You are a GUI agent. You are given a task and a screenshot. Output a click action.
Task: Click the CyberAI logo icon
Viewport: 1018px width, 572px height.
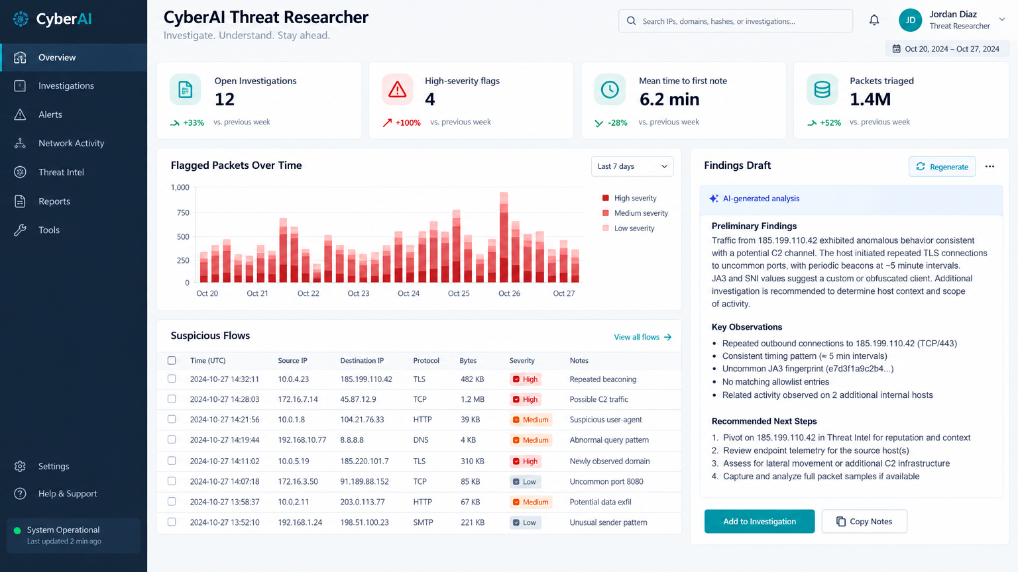21,19
